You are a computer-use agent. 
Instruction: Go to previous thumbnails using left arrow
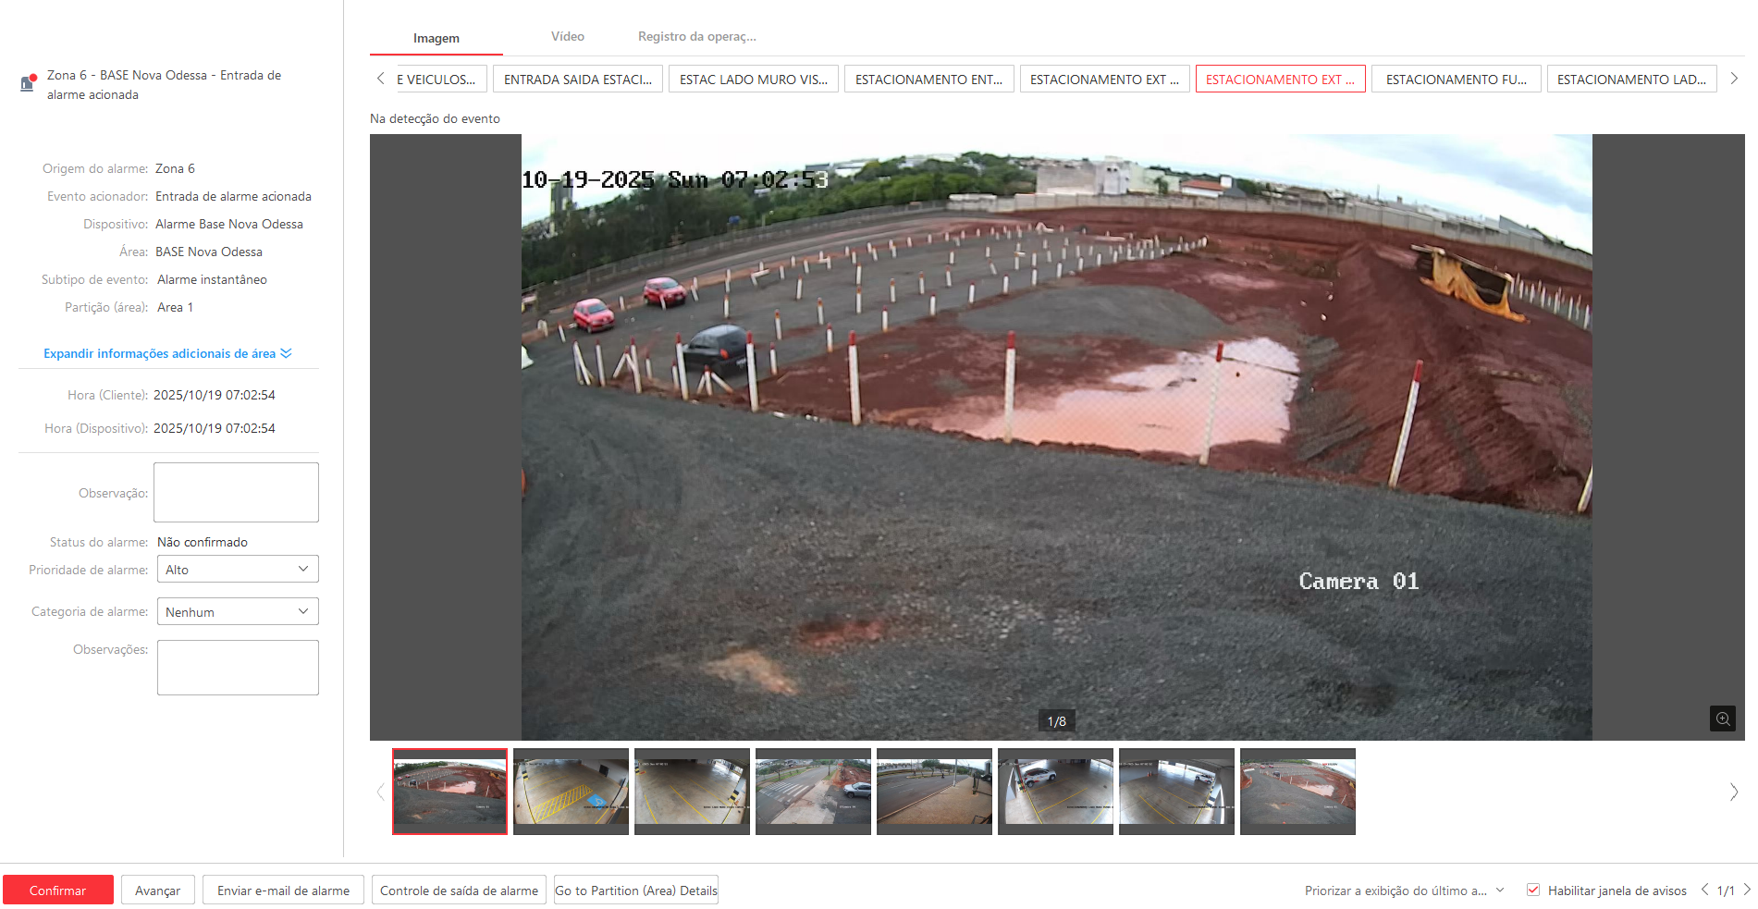(380, 792)
